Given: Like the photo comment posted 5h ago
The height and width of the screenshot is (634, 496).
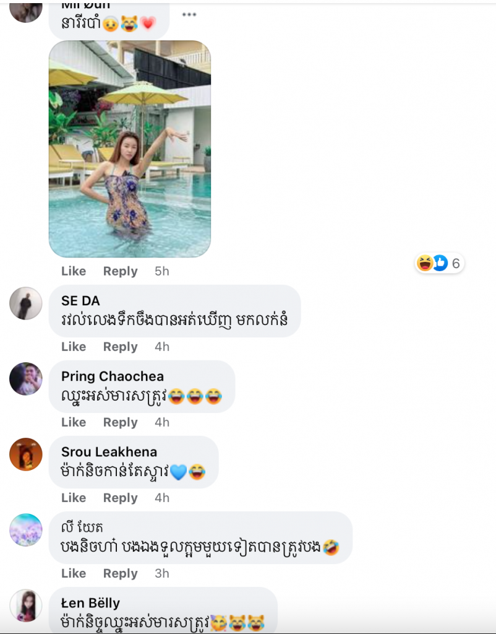Looking at the screenshot, I should pos(74,271).
